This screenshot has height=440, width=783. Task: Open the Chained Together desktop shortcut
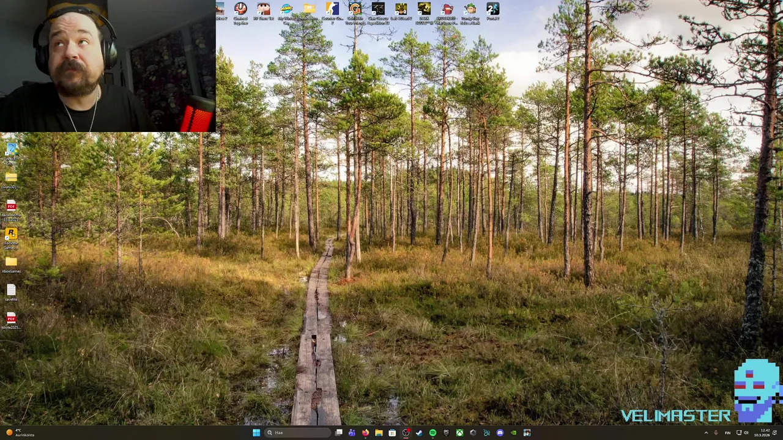(x=240, y=12)
